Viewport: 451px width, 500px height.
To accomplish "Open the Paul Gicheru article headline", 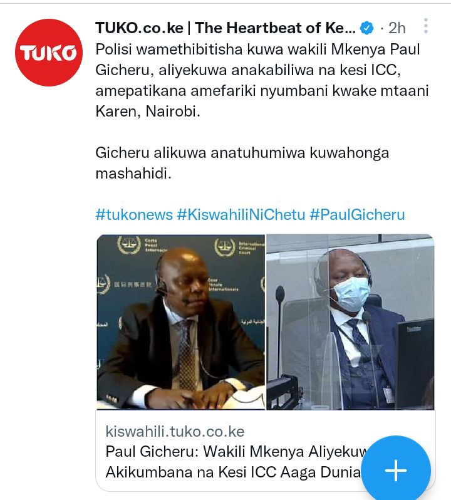I will 236,462.
